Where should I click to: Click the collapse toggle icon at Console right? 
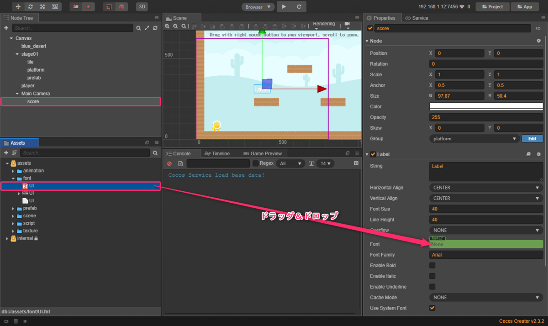coord(356,163)
